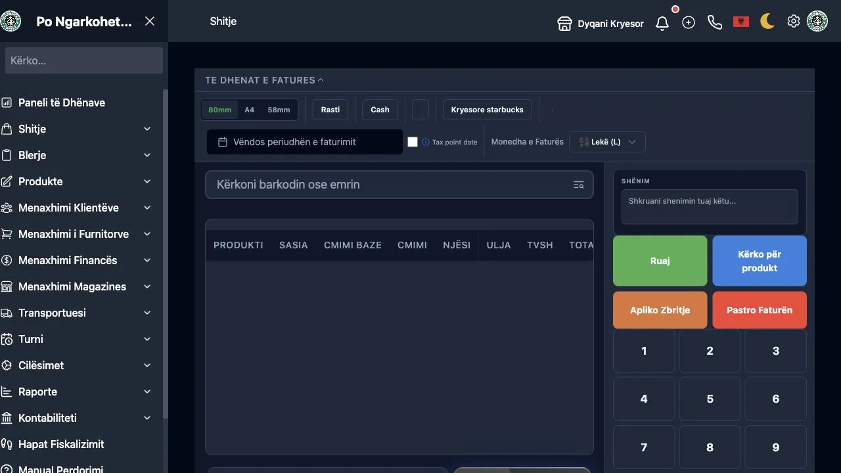Image resolution: width=841 pixels, height=473 pixels.
Task: Click the sidebar vertical scrollbar
Action: [x=166, y=254]
